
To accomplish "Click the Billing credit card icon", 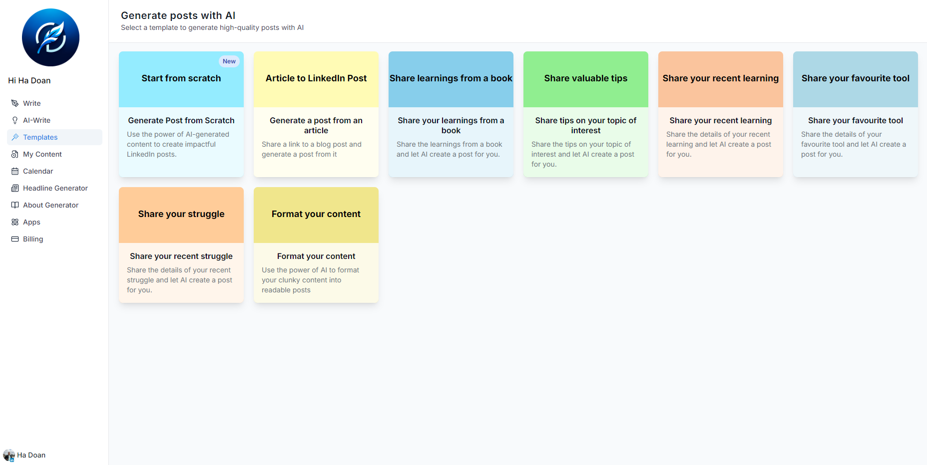I will pos(15,239).
